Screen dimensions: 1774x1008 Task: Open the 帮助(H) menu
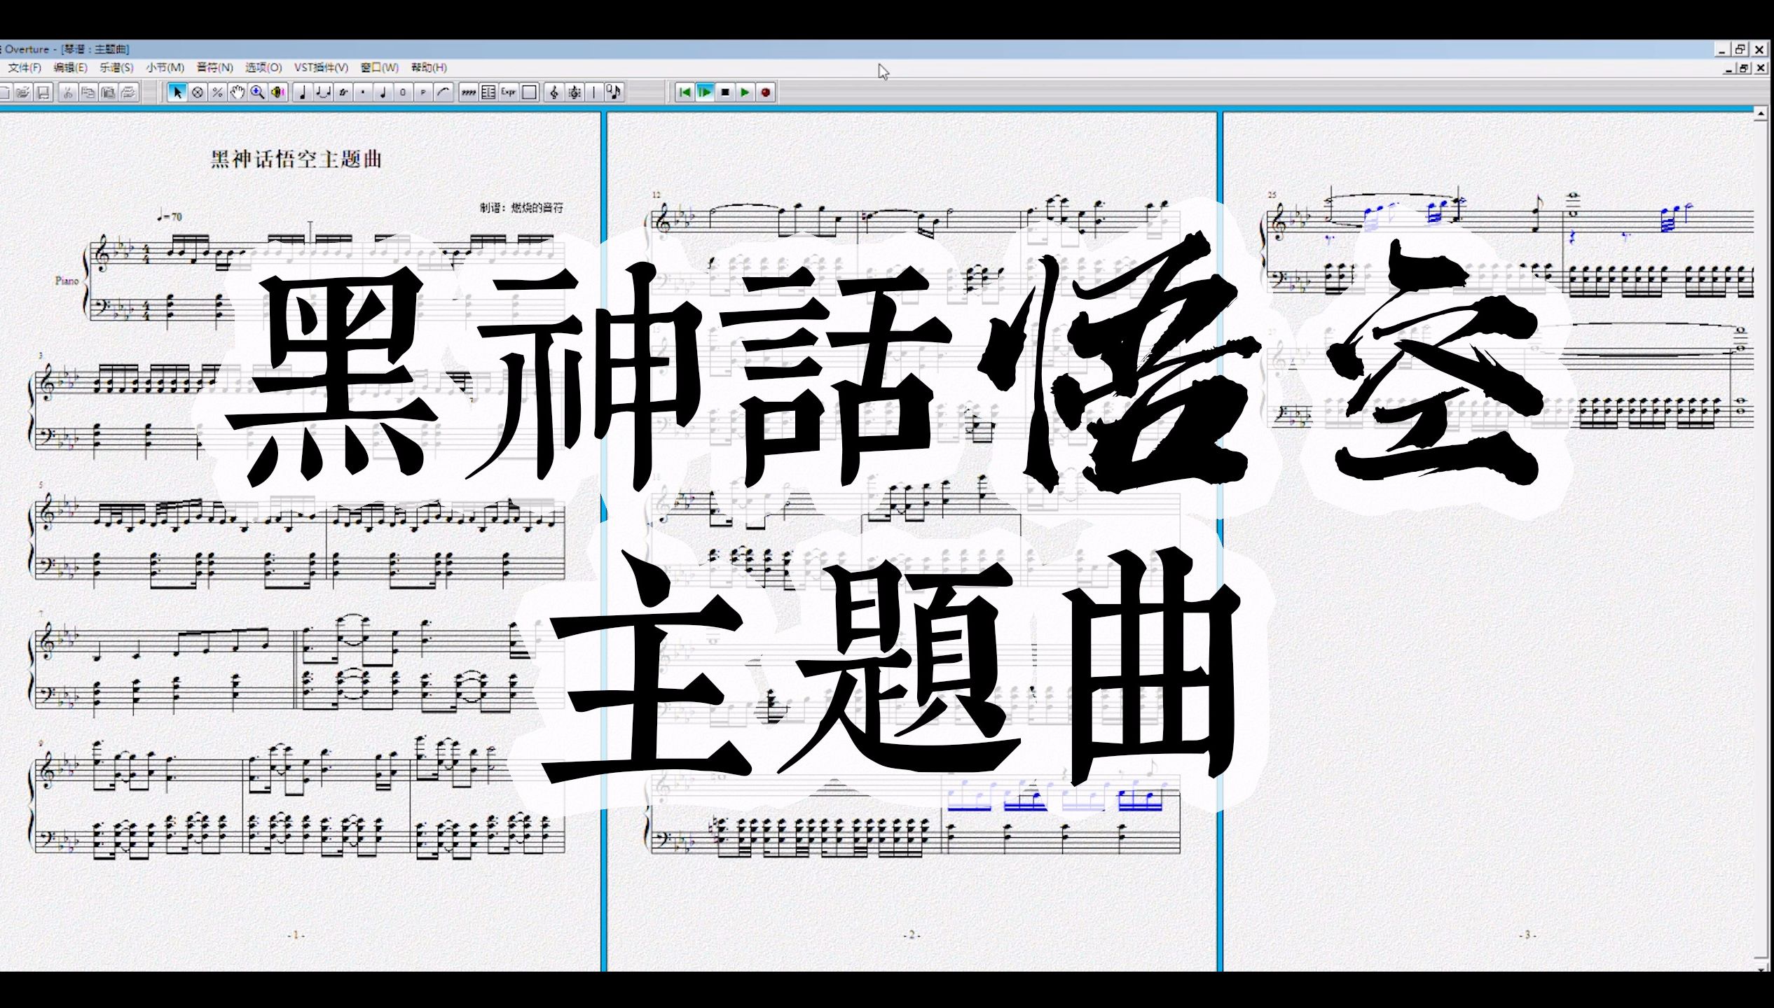click(x=429, y=68)
